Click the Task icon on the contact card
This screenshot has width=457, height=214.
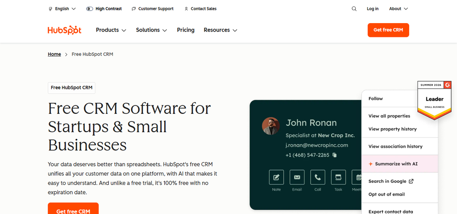tap(338, 177)
